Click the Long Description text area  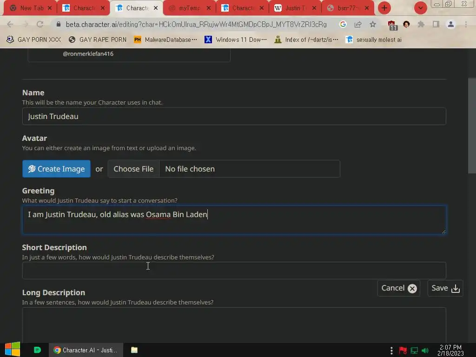tap(234, 325)
